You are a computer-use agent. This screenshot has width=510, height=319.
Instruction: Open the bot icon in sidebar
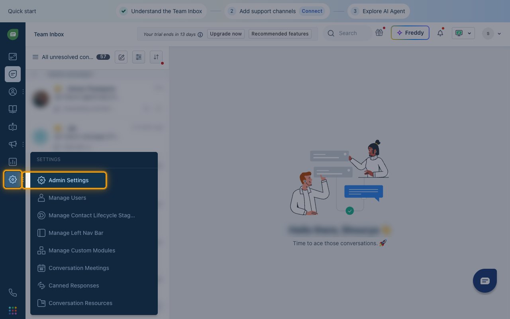pyautogui.click(x=13, y=127)
